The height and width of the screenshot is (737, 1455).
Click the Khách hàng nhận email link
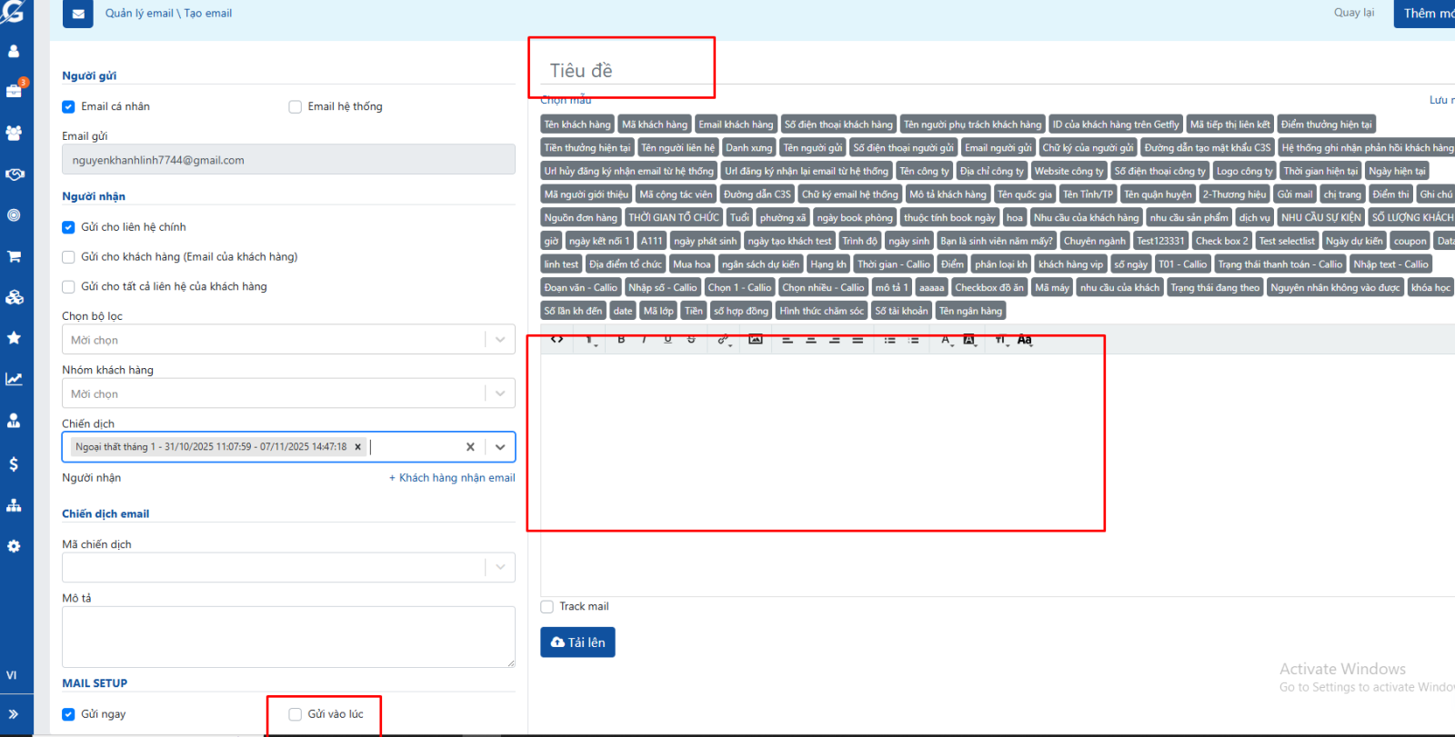[452, 478]
